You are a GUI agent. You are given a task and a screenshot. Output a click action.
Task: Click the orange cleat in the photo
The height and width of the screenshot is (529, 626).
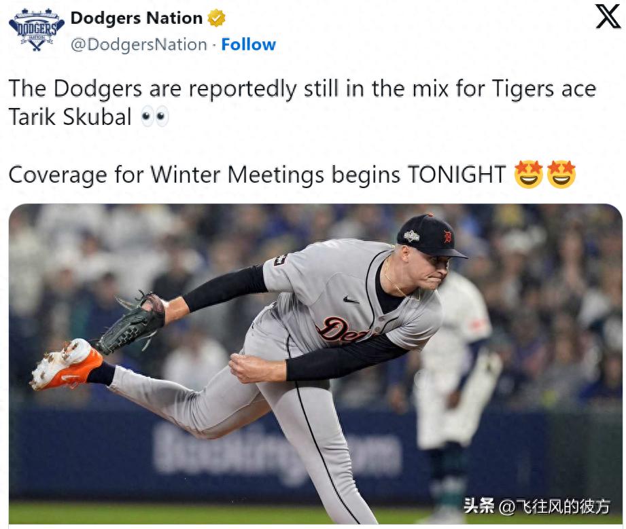coord(66,365)
